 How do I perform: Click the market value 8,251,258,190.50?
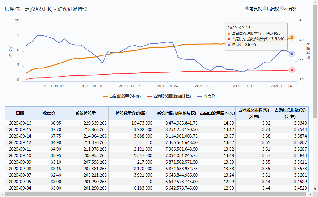point(181,129)
